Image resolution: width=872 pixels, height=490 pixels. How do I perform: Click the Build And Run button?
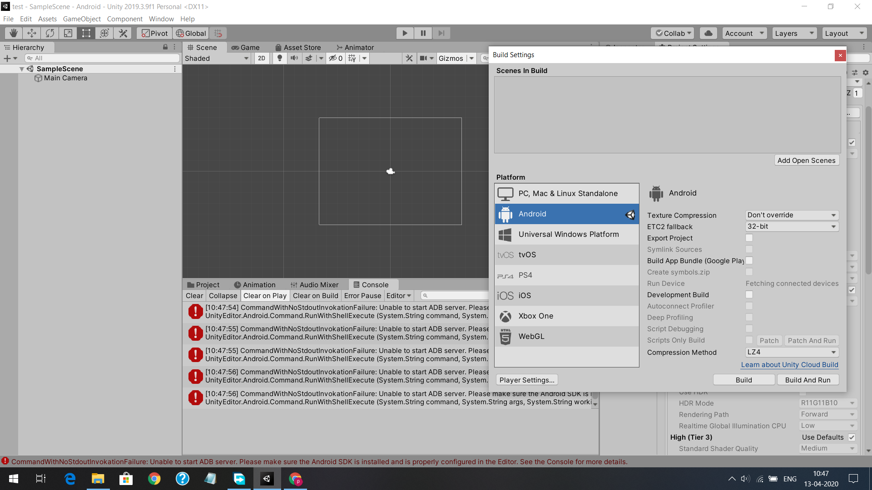click(x=808, y=380)
